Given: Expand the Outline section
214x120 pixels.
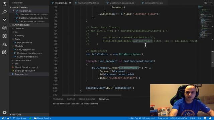Looking at the screenshot, I should coord(29,115).
